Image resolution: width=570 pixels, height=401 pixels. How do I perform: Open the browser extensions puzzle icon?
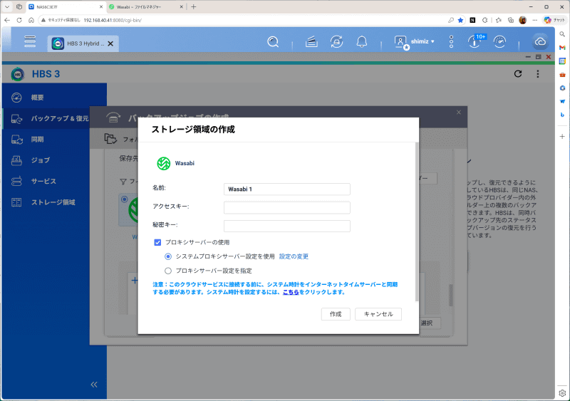pos(485,21)
